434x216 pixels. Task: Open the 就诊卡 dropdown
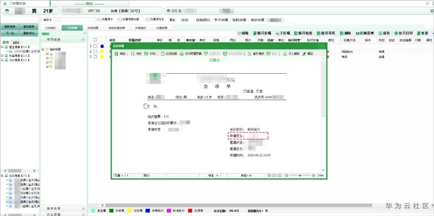(x=57, y=20)
